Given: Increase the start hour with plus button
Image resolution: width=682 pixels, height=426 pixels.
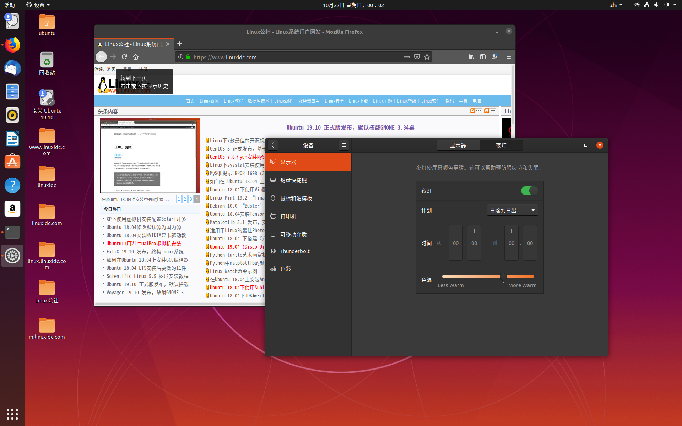Looking at the screenshot, I should (456, 231).
